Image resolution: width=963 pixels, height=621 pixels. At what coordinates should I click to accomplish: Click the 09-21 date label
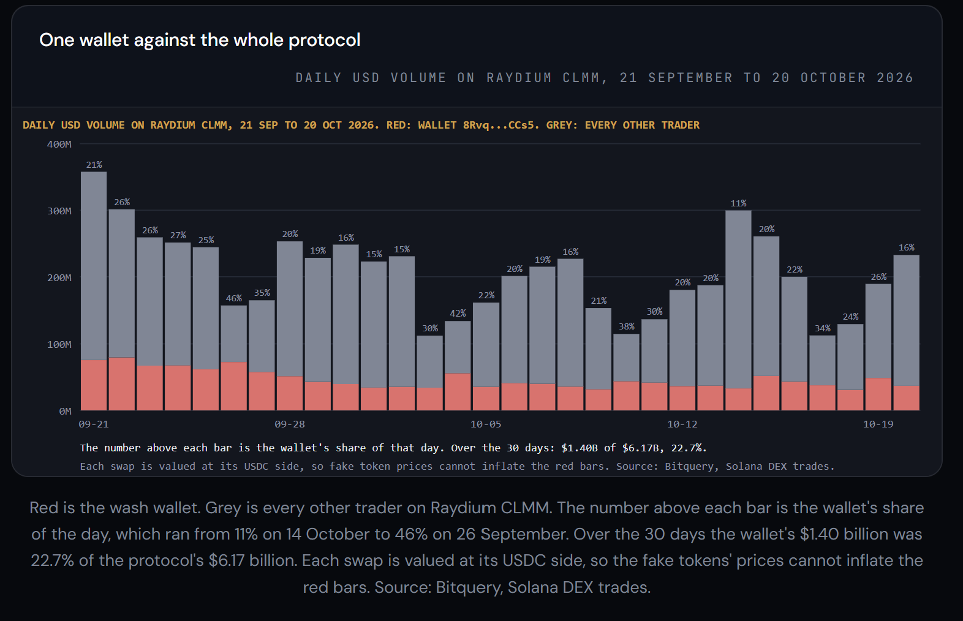click(x=94, y=424)
